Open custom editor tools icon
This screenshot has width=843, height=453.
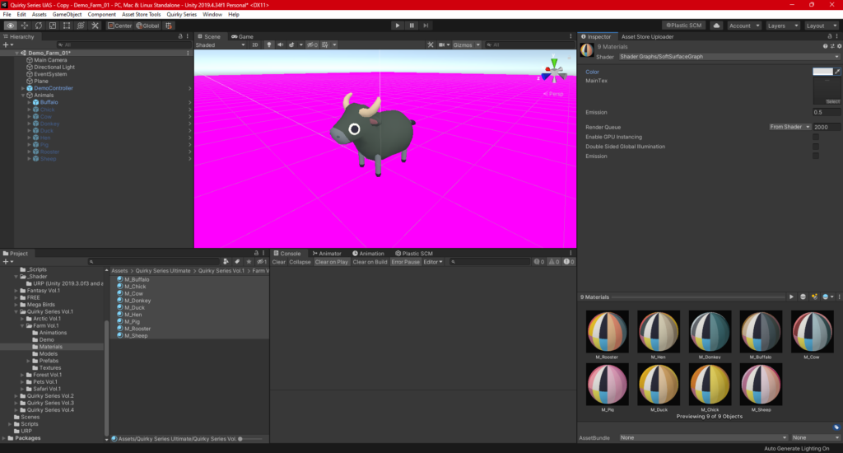tap(95, 26)
